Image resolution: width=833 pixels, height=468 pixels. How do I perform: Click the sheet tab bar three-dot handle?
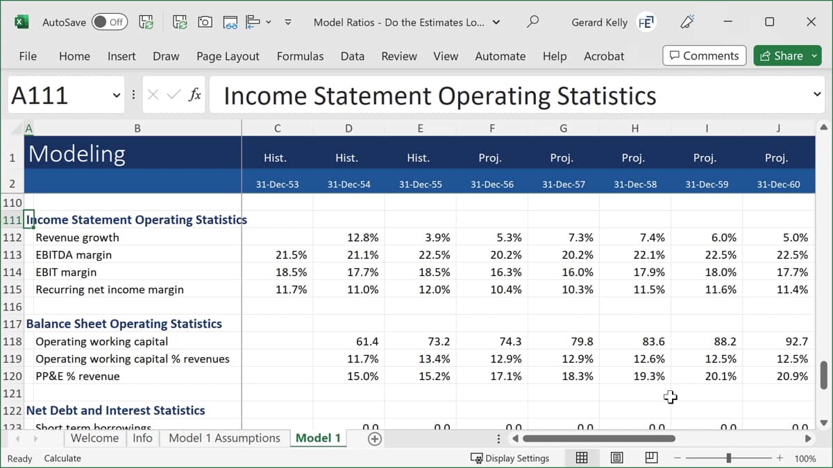pyautogui.click(x=498, y=439)
